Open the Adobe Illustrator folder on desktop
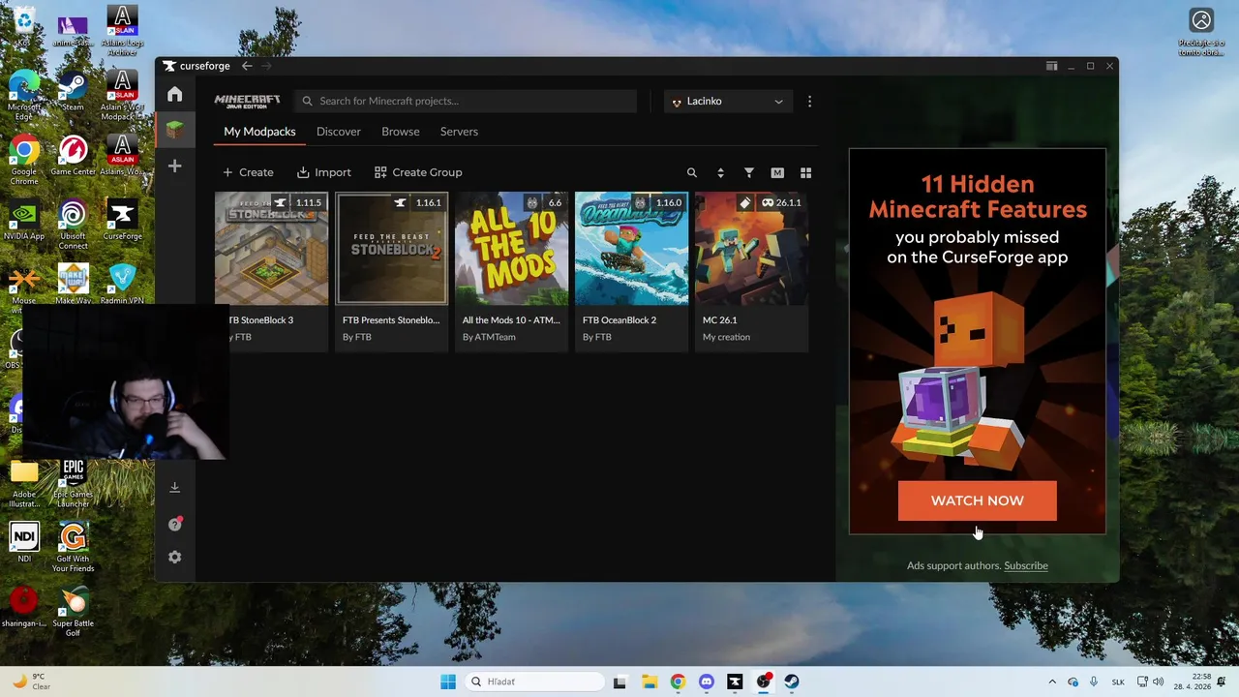Viewport: 1239px width, 697px height. click(24, 483)
